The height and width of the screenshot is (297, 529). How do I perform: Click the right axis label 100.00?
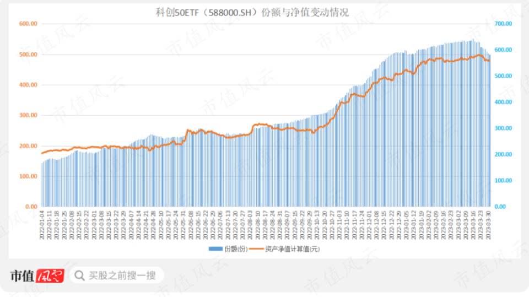coord(504,180)
